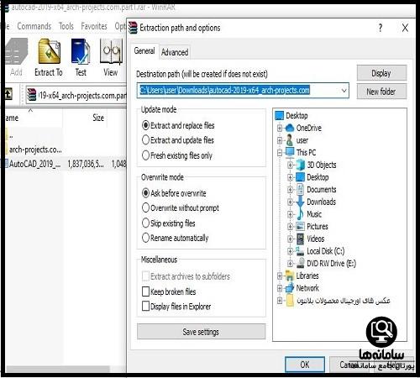Select Ask before overwrite option
The height and width of the screenshot is (378, 420).
pyautogui.click(x=174, y=193)
